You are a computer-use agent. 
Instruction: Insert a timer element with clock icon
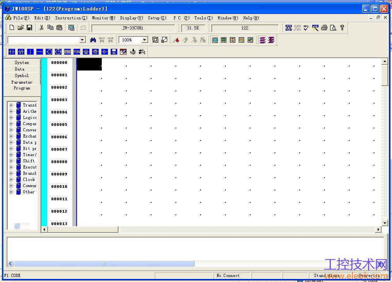coord(58,52)
